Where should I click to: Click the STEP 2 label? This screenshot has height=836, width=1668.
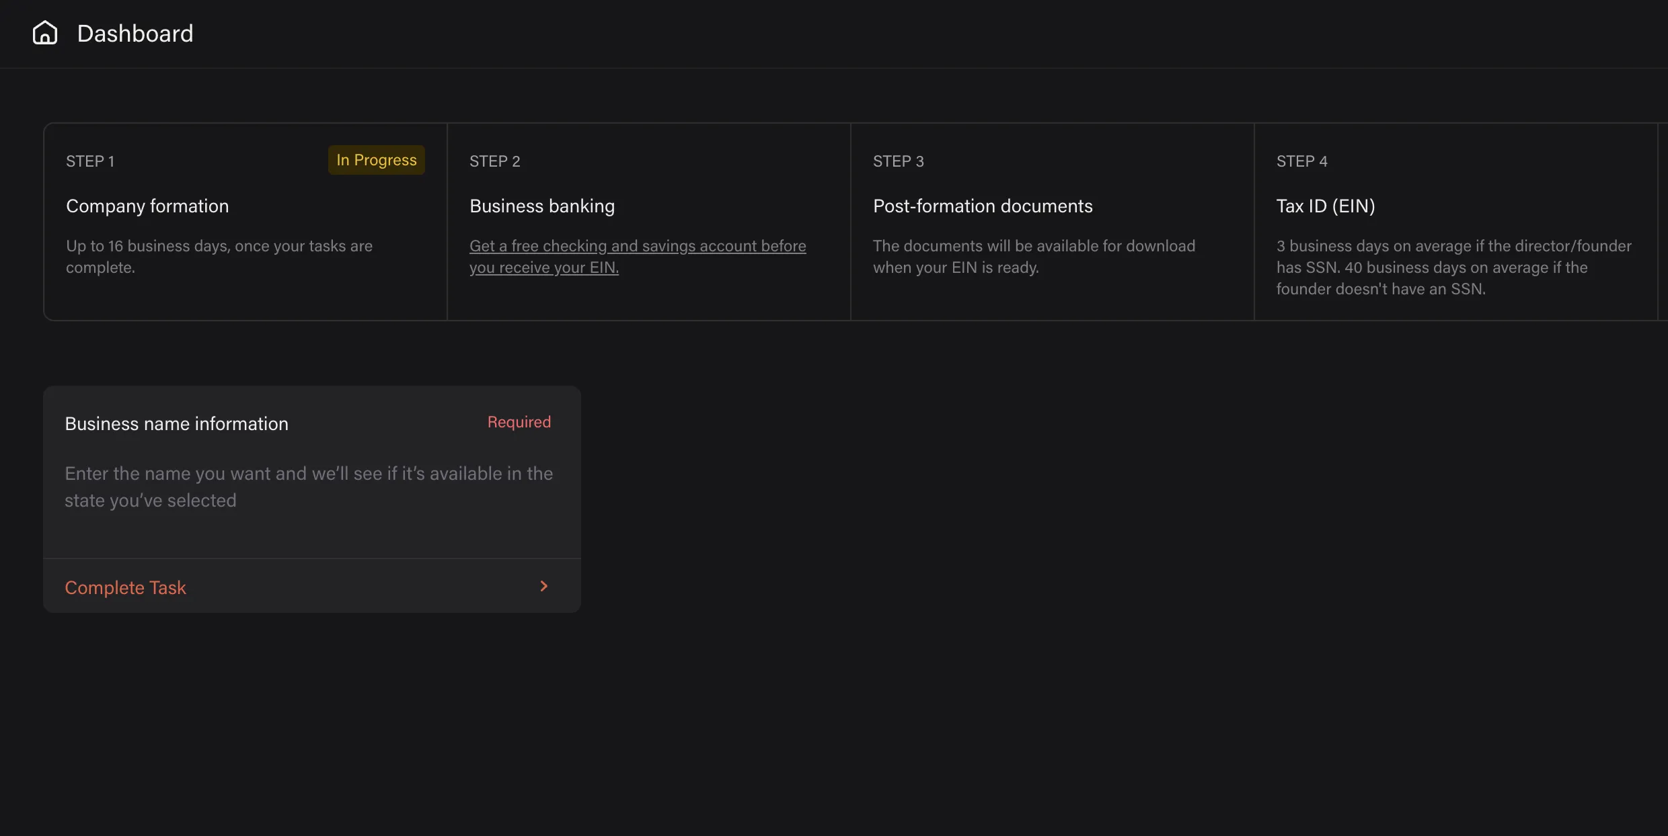click(x=494, y=161)
